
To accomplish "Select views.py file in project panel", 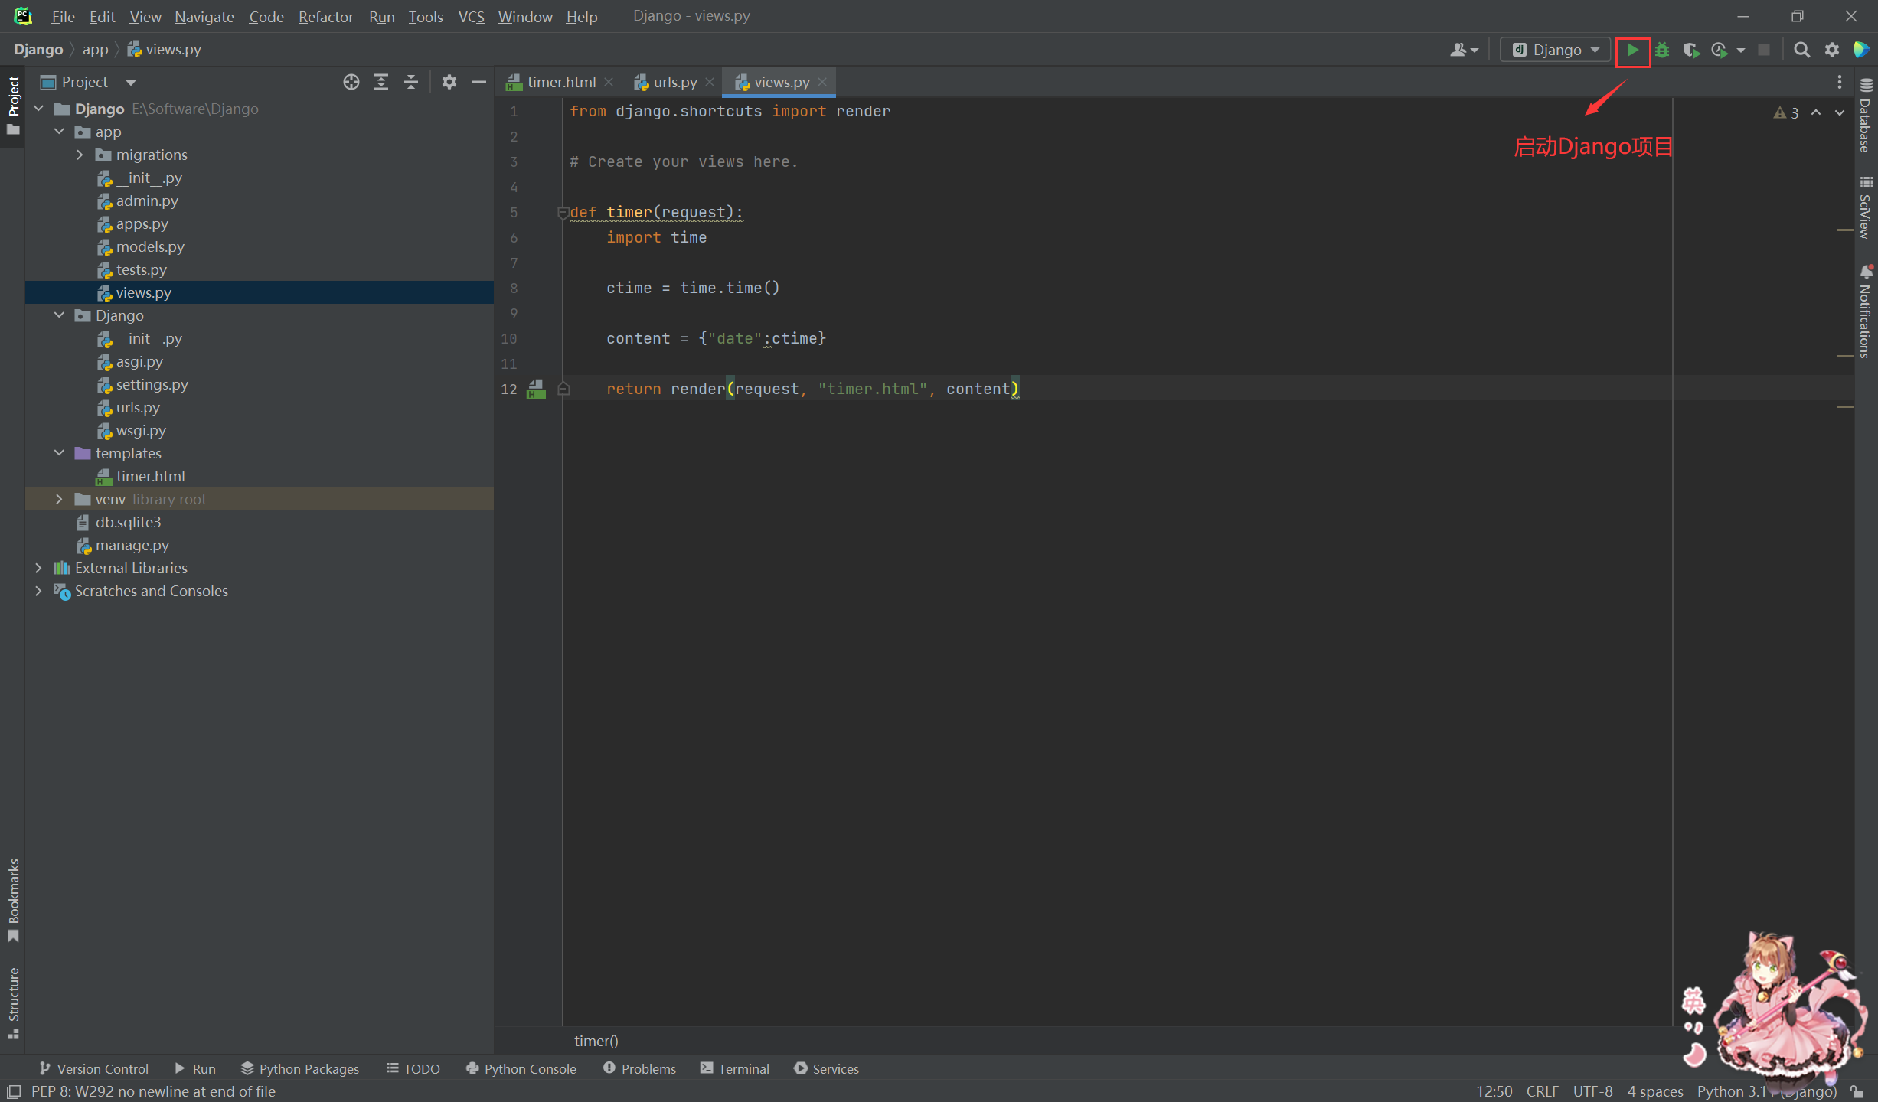I will (145, 292).
